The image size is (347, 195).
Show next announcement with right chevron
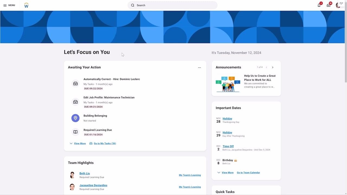coord(273,67)
